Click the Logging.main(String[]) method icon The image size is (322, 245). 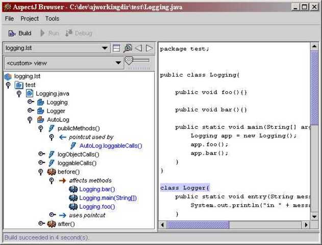click(73, 198)
